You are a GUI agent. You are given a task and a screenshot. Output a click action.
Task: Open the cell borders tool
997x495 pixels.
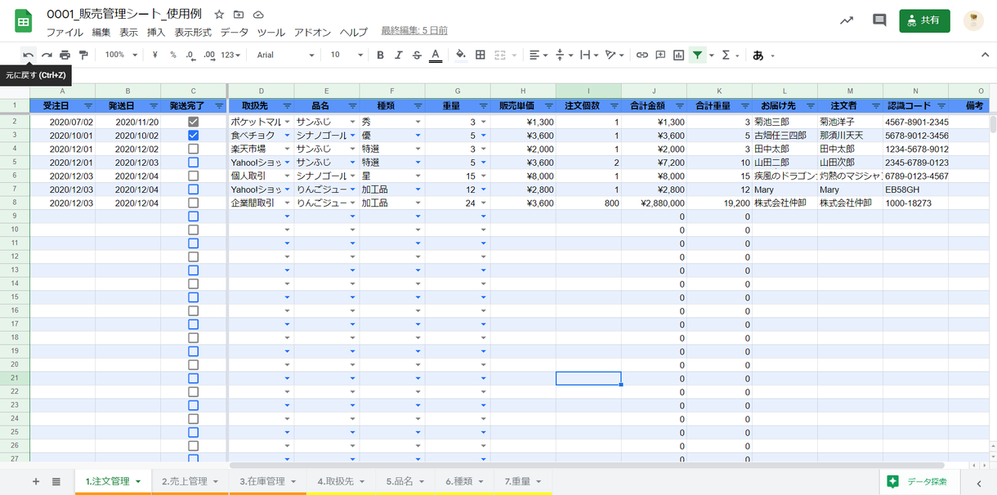[x=481, y=55]
